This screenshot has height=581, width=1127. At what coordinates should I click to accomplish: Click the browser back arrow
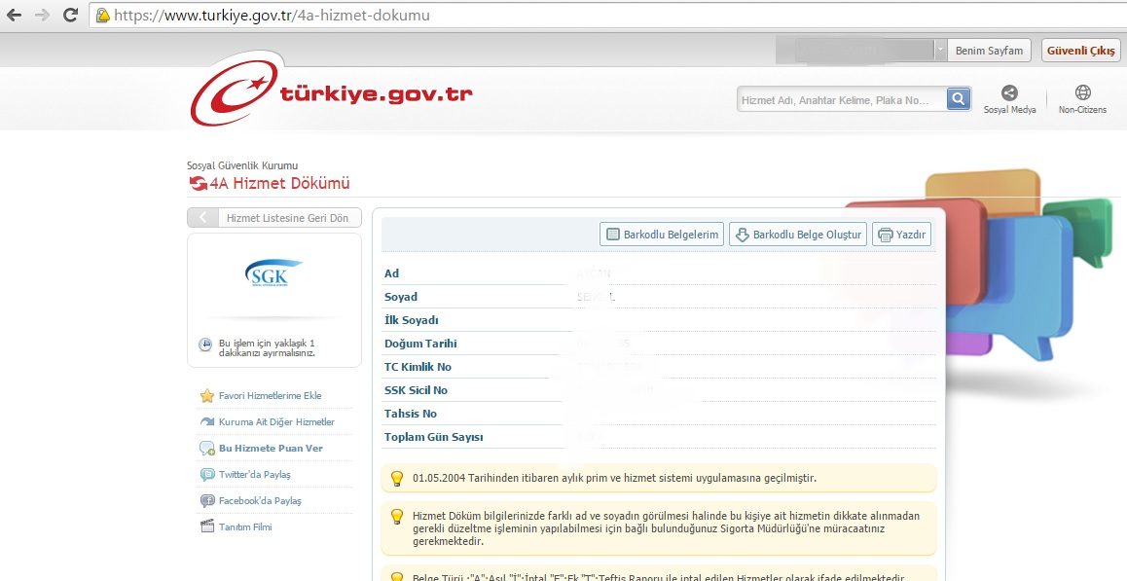tap(14, 15)
